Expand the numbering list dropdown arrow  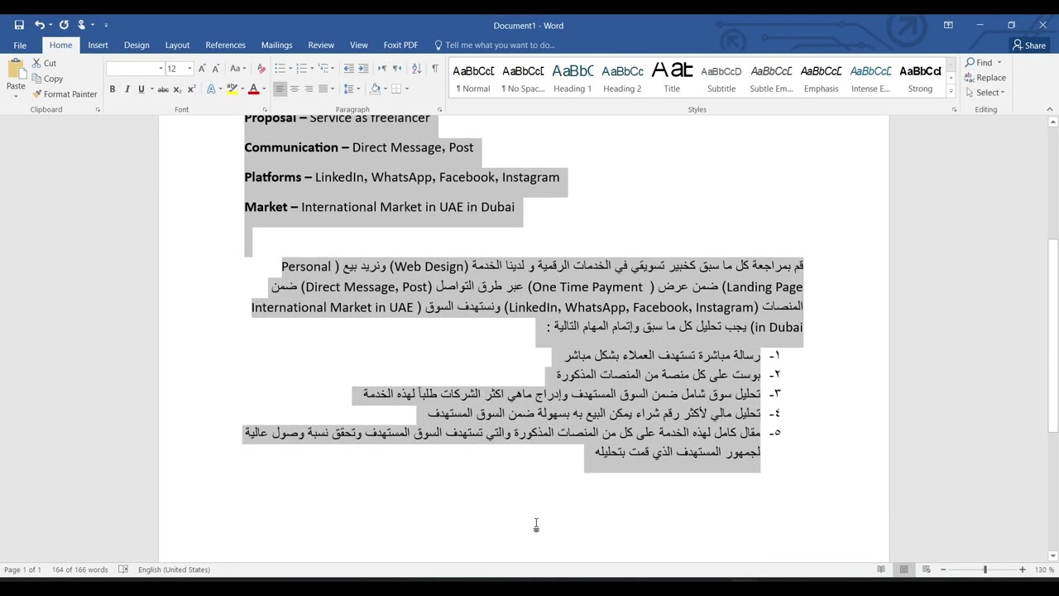tap(310, 69)
